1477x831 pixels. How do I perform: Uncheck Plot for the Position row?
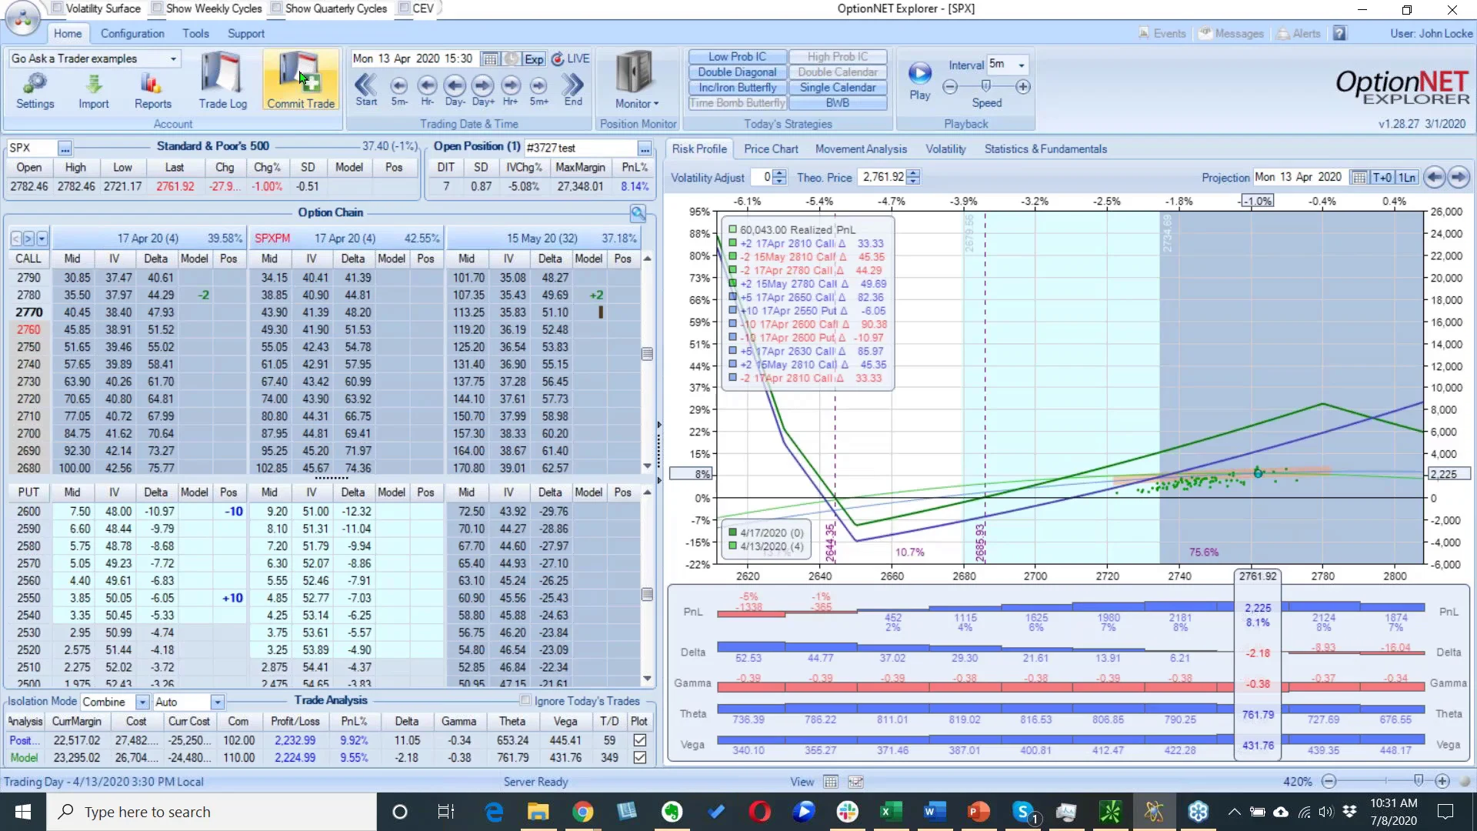coord(639,740)
